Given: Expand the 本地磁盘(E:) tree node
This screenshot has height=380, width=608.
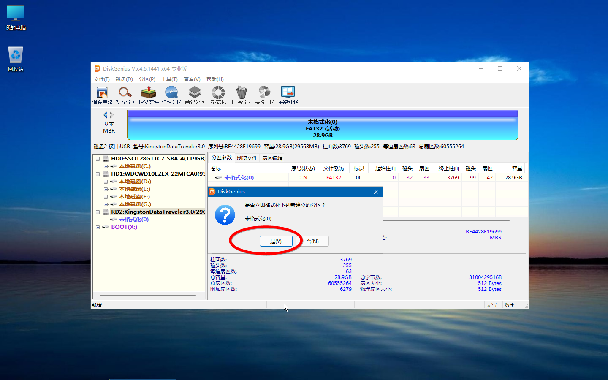Looking at the screenshot, I should pyautogui.click(x=106, y=189).
